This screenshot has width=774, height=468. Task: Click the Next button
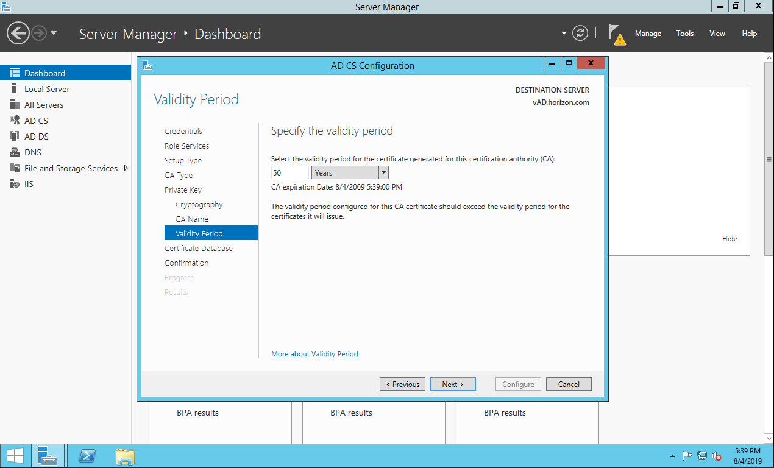[x=453, y=384]
